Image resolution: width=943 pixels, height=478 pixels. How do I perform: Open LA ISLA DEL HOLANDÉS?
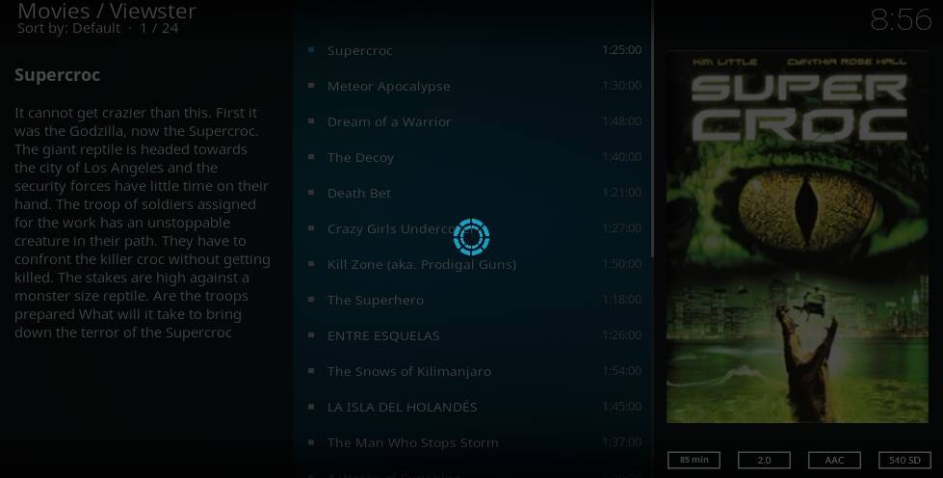coord(472,407)
